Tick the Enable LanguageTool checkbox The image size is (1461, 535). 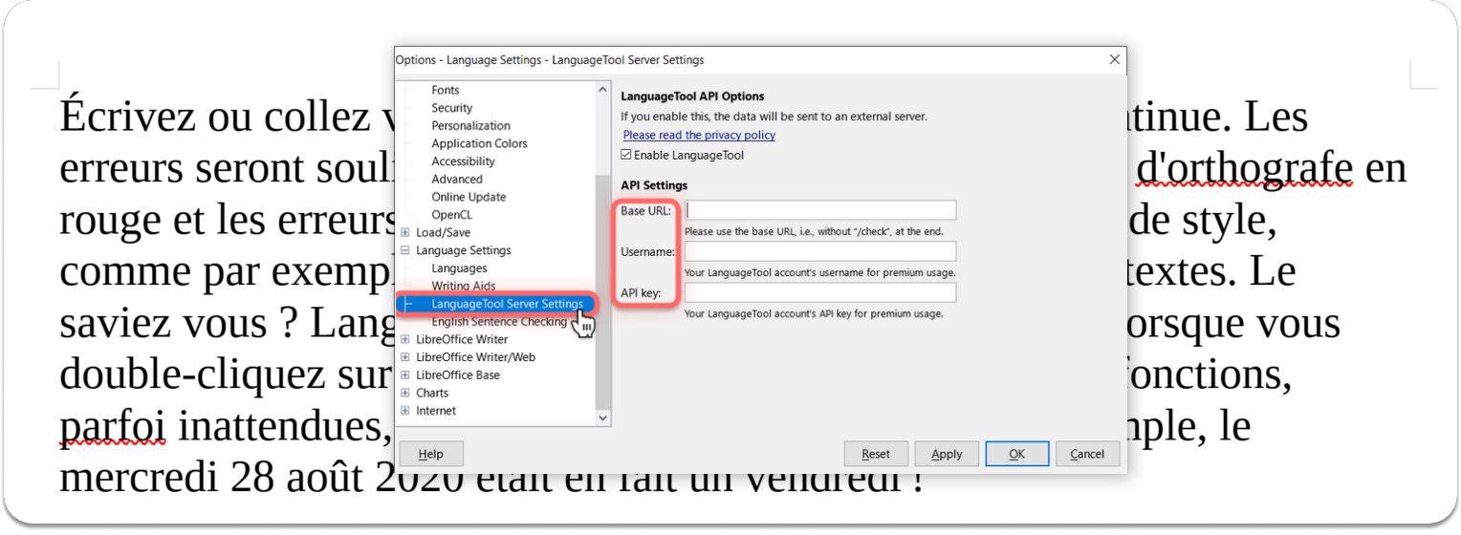626,155
